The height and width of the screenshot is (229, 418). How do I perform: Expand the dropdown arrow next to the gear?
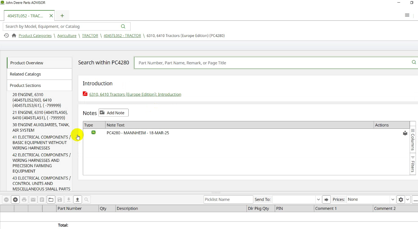(x=408, y=199)
